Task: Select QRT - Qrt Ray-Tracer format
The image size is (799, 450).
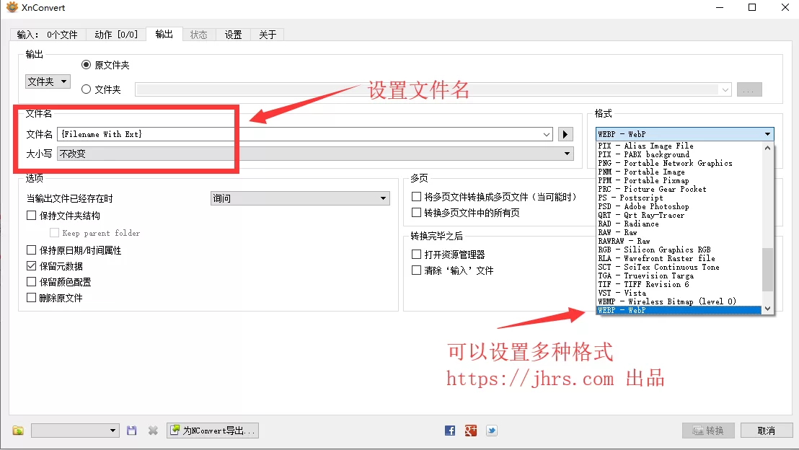Action: point(679,215)
